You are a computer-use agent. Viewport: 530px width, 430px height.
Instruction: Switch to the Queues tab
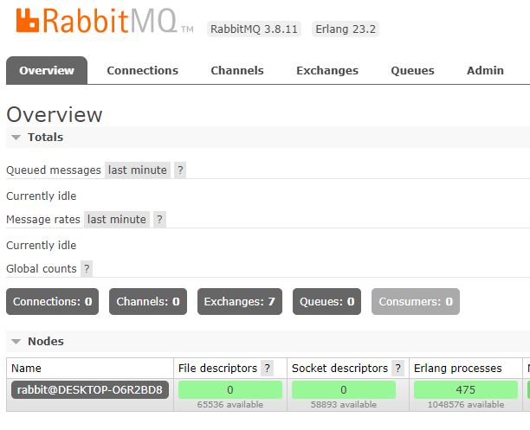click(412, 70)
